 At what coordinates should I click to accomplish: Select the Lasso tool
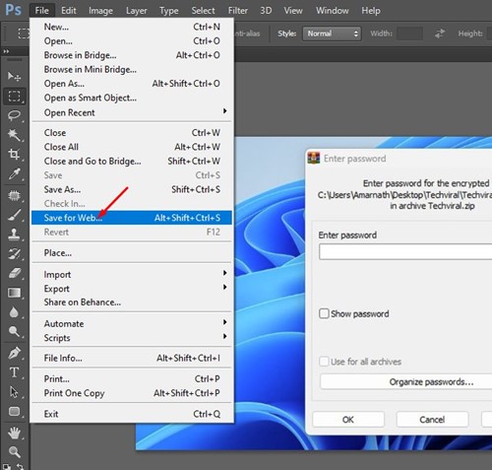point(14,115)
